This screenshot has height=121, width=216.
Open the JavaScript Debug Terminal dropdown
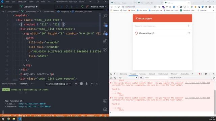point(58,84)
